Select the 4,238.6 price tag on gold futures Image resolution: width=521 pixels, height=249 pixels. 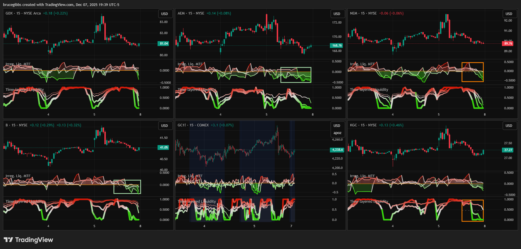(337, 150)
